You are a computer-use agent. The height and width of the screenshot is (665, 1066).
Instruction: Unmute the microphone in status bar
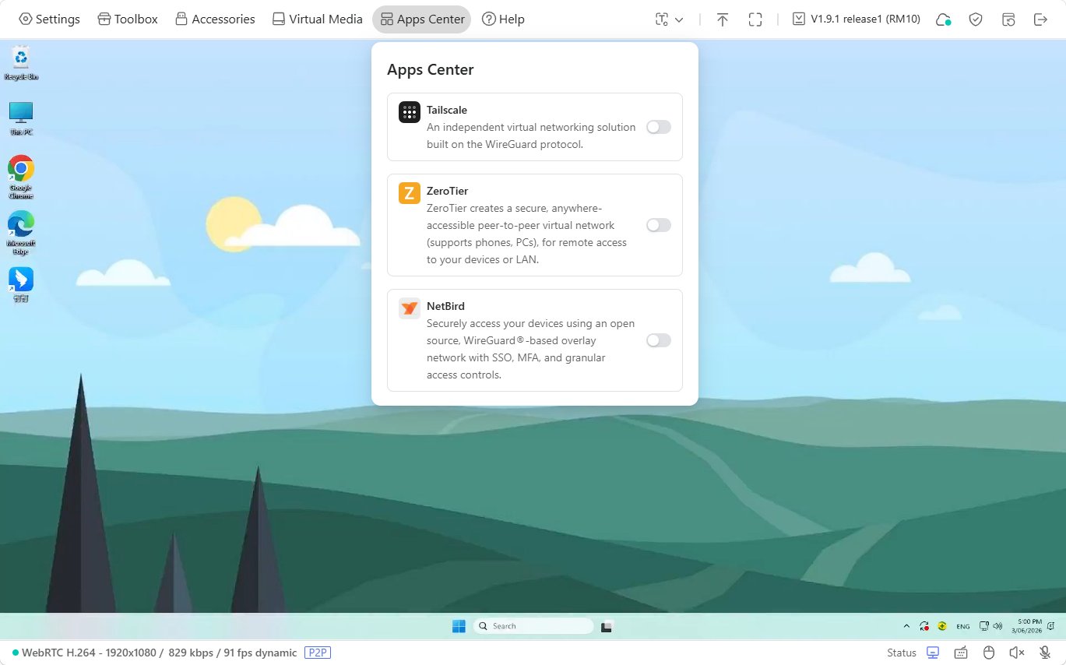(x=1045, y=653)
